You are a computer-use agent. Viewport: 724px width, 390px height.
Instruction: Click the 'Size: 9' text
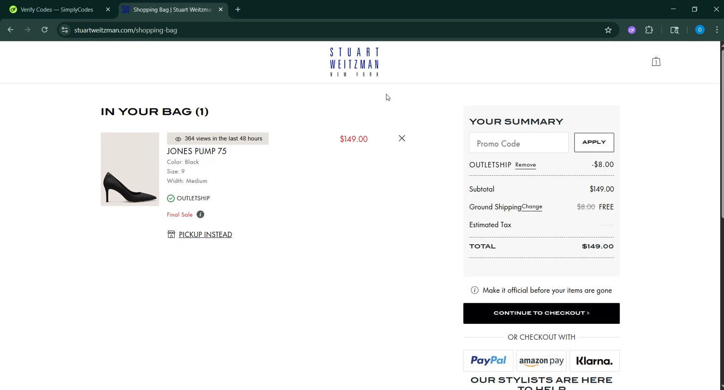[x=176, y=171]
